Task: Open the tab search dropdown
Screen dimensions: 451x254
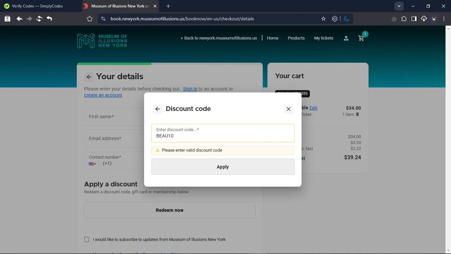Action: tap(399, 6)
